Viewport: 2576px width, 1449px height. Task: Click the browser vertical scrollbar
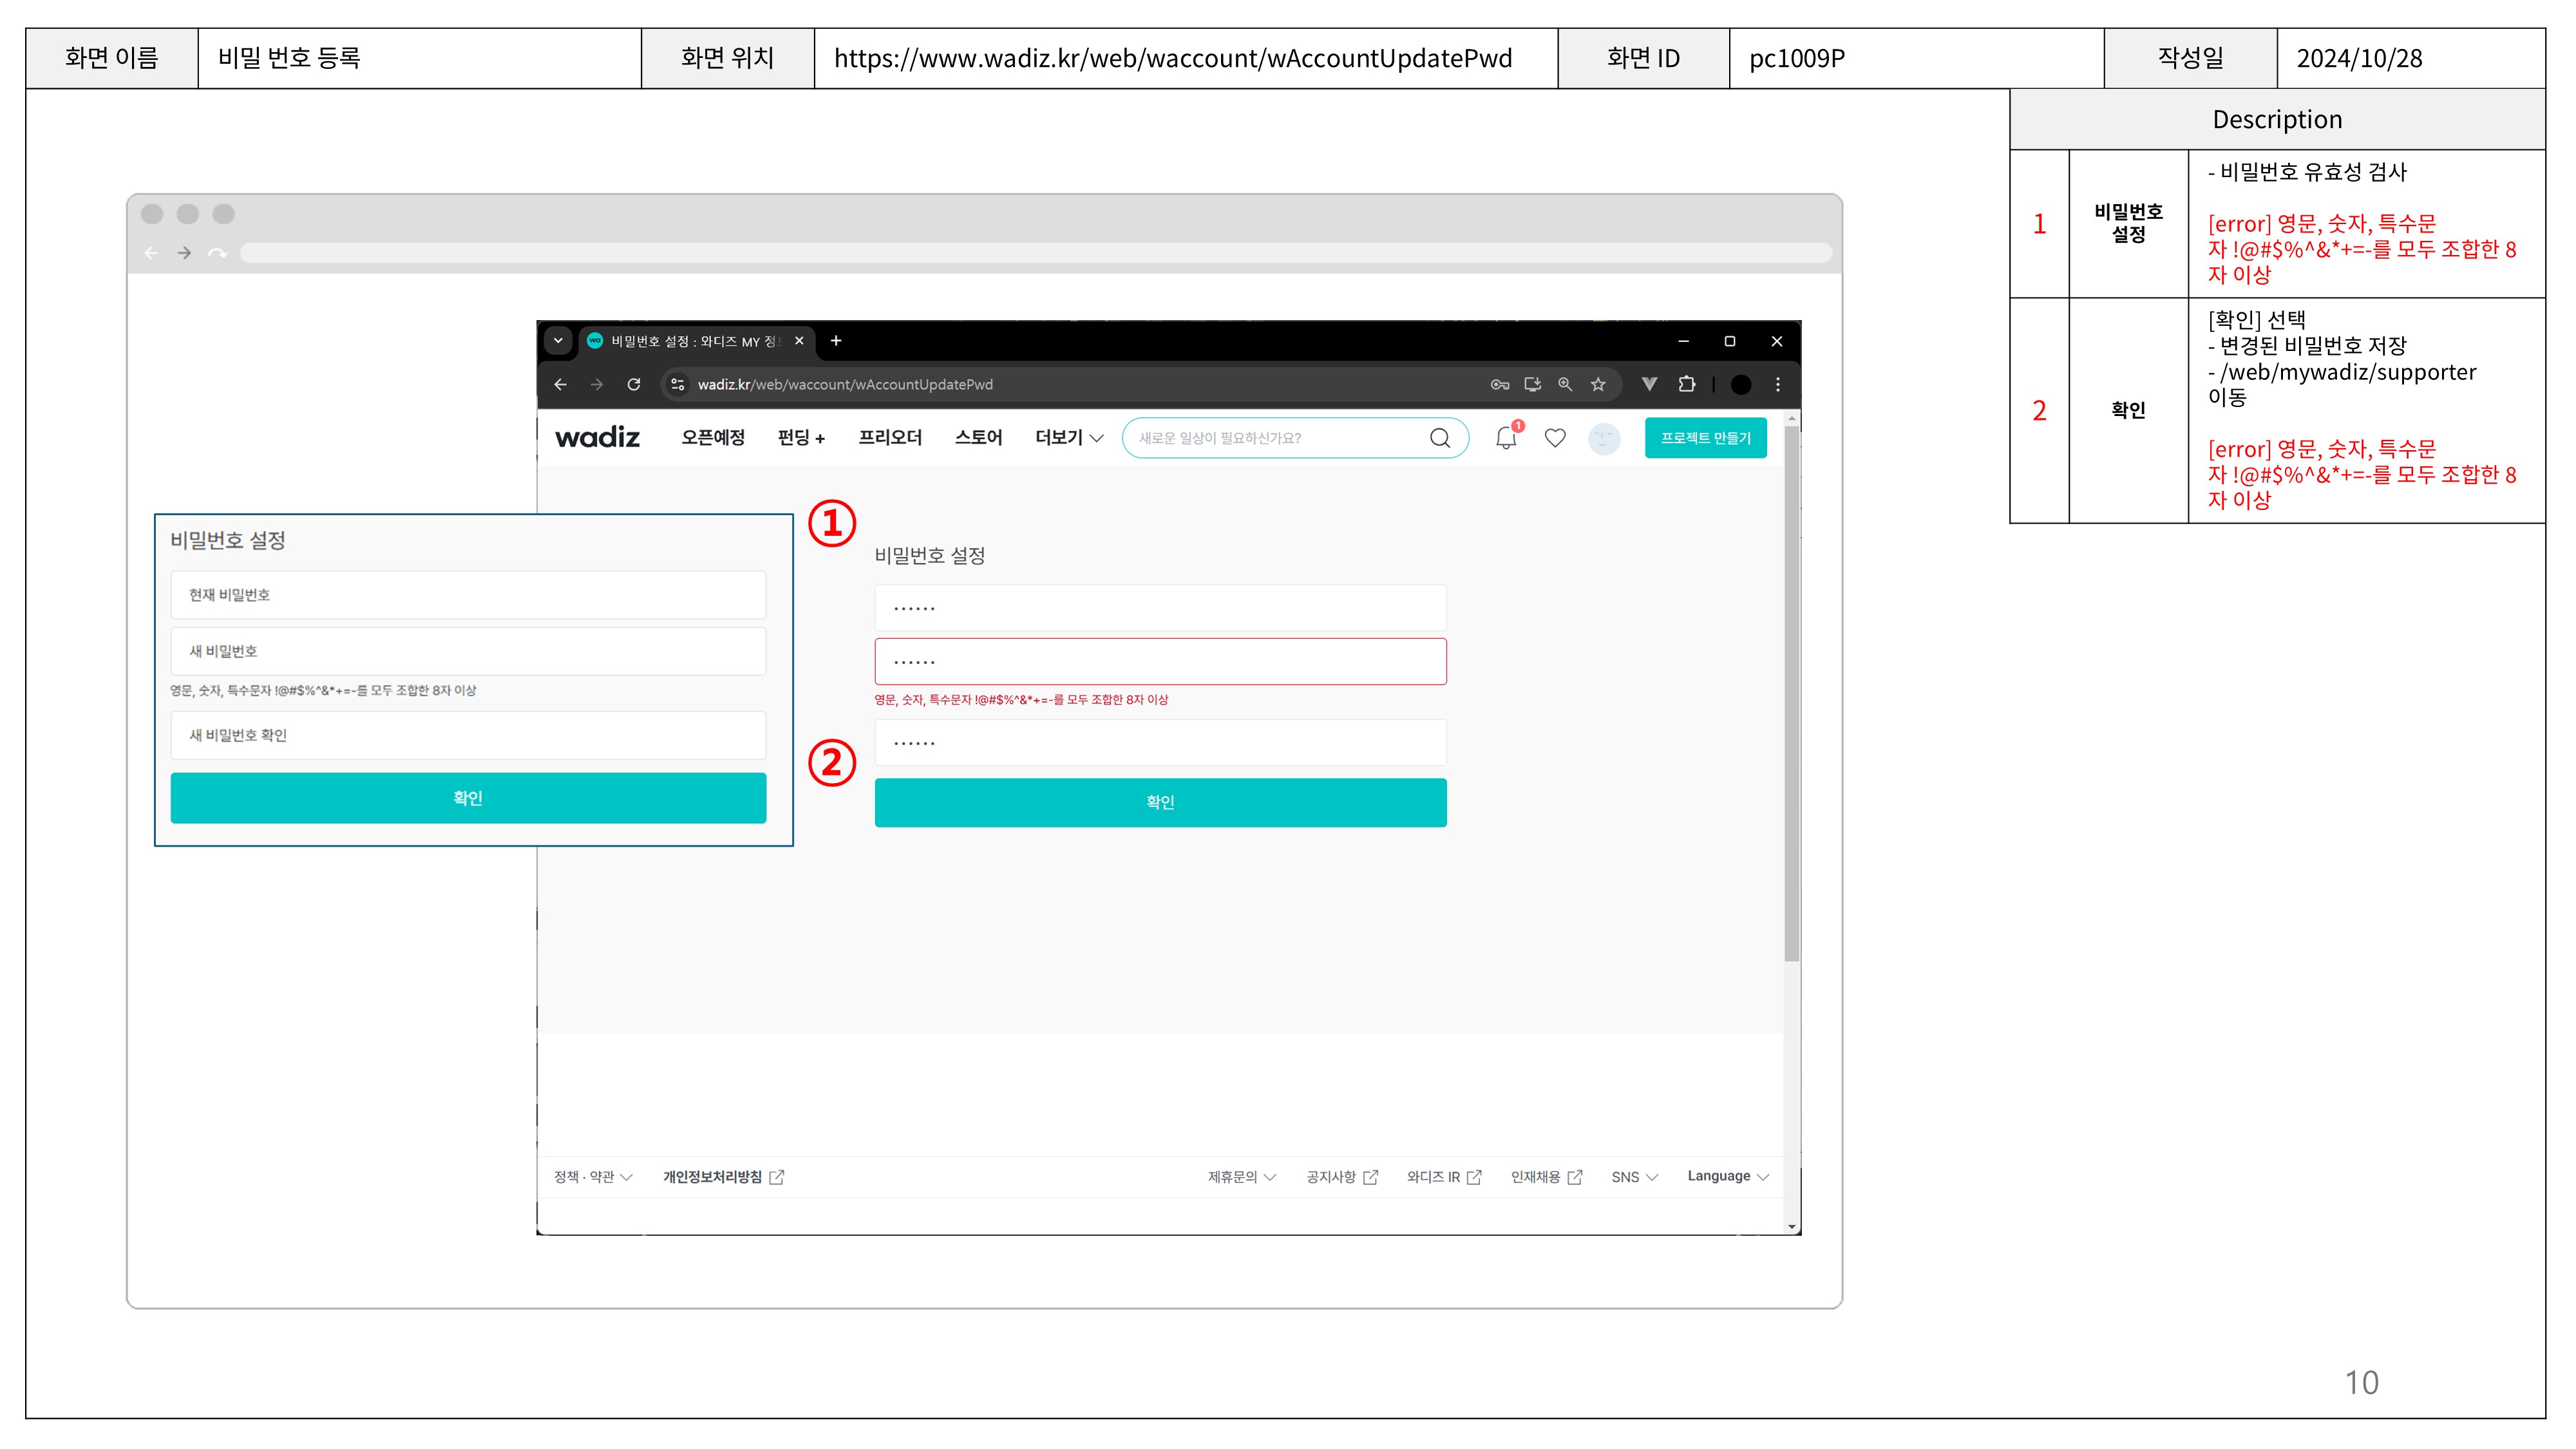tap(1791, 700)
